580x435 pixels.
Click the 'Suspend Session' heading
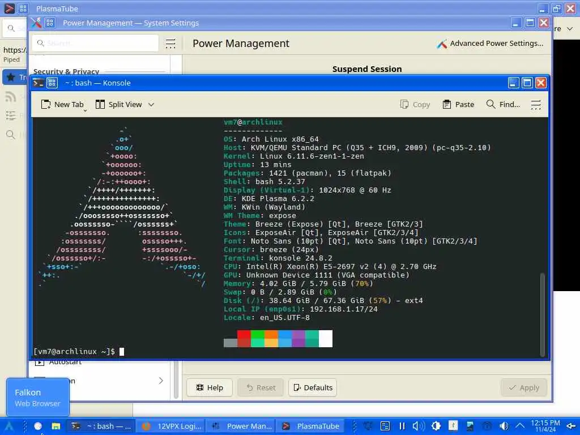(367, 69)
